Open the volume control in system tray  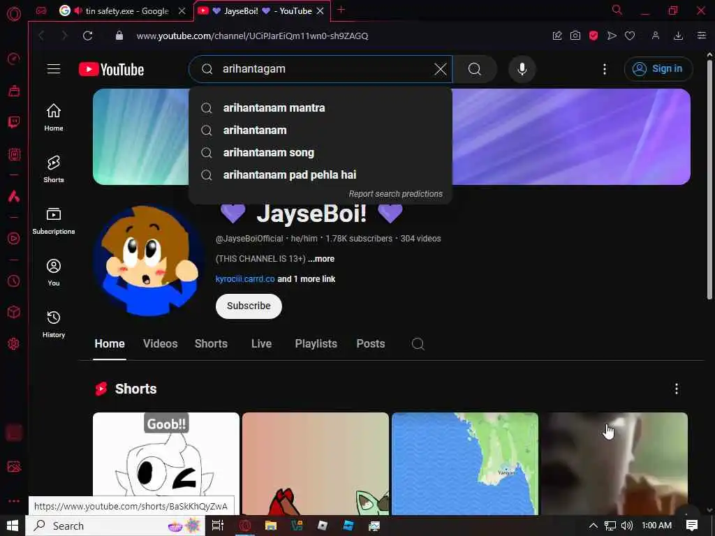tap(628, 526)
